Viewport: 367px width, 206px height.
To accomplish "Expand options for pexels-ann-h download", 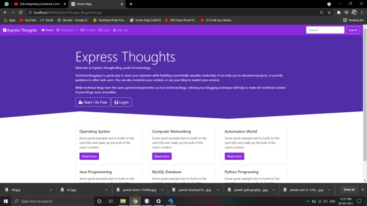I will (x=329, y=190).
